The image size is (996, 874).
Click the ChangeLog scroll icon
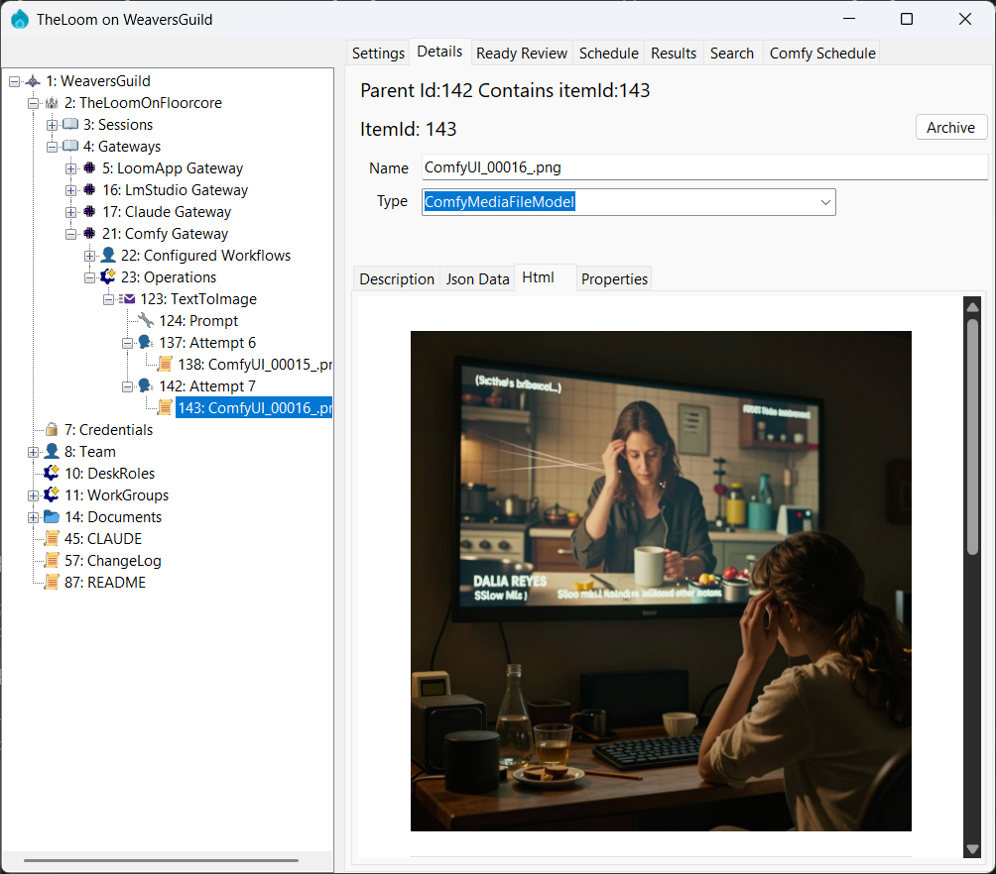52,561
